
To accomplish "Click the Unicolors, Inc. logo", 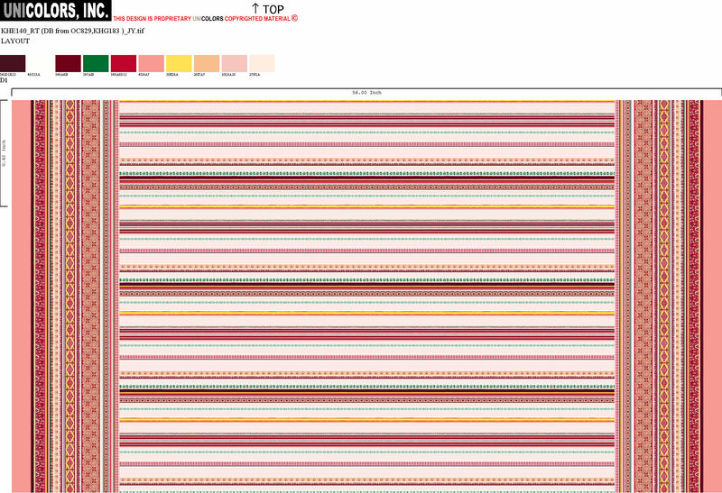I will coord(55,10).
